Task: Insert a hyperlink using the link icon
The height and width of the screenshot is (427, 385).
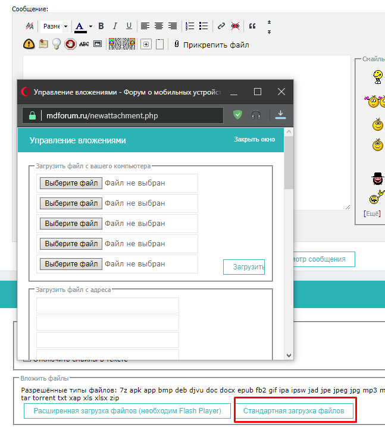Action: click(221, 26)
